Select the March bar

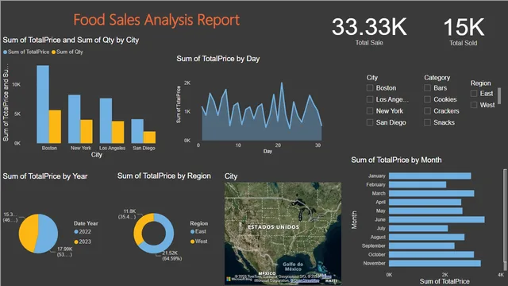pos(431,193)
